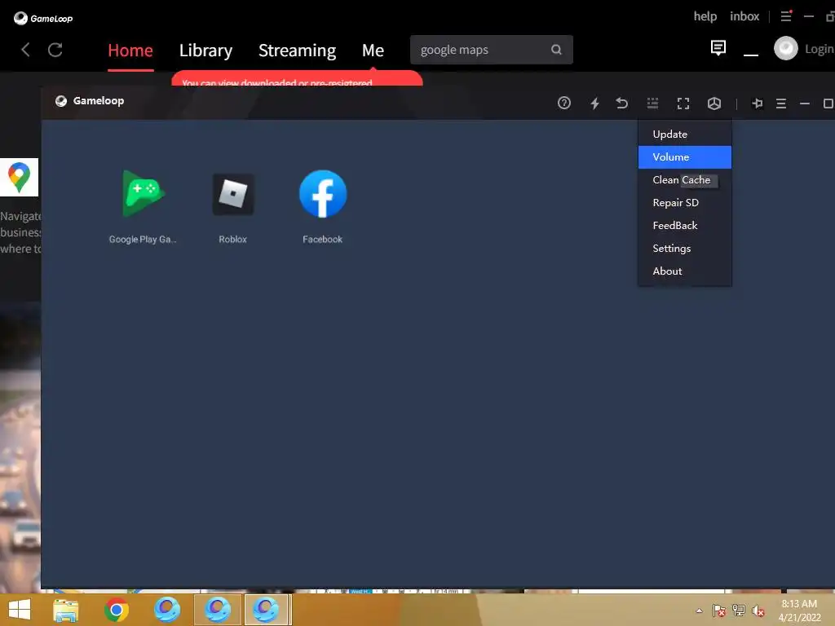Open the top-right main menu with red dot
The width and height of the screenshot is (835, 626).
(x=787, y=16)
